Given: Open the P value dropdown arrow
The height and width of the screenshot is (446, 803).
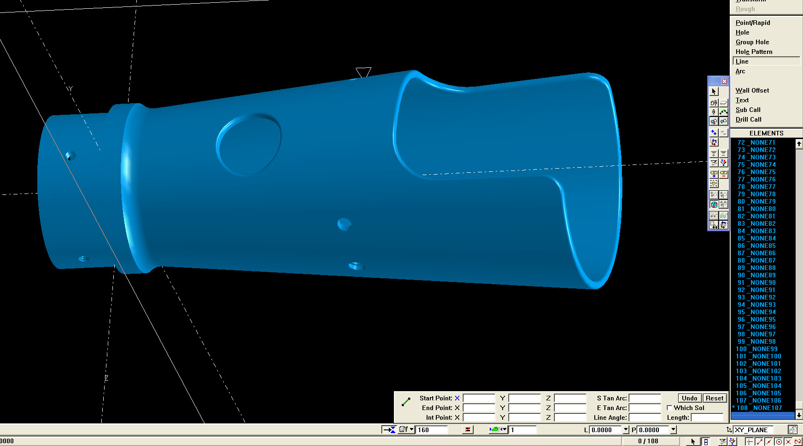Looking at the screenshot, I should click(x=673, y=430).
